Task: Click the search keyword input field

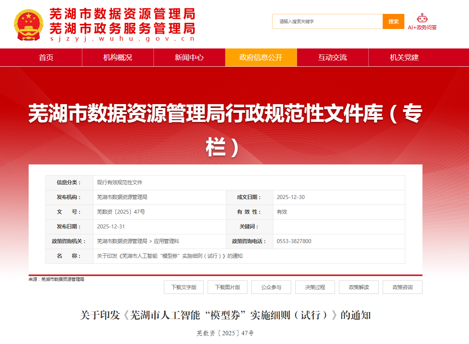Action: coord(327,21)
